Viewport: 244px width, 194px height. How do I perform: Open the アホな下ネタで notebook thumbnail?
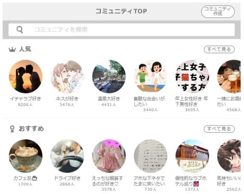click(150, 156)
